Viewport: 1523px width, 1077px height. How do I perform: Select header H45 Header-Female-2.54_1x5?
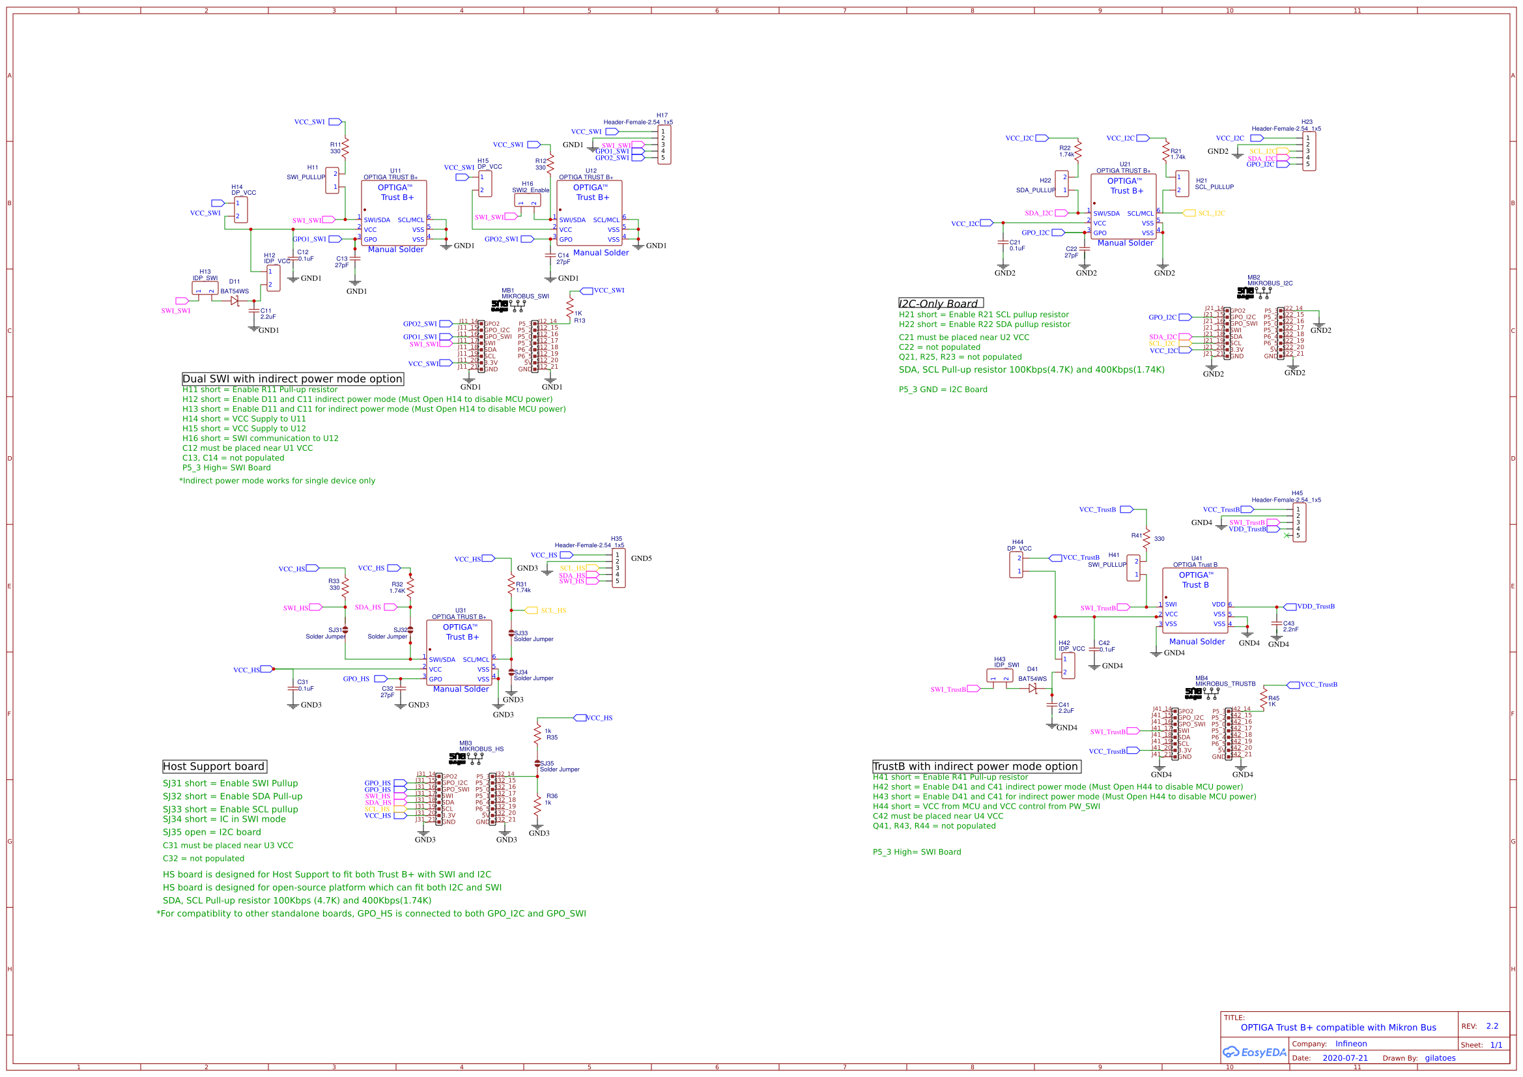point(1299,521)
